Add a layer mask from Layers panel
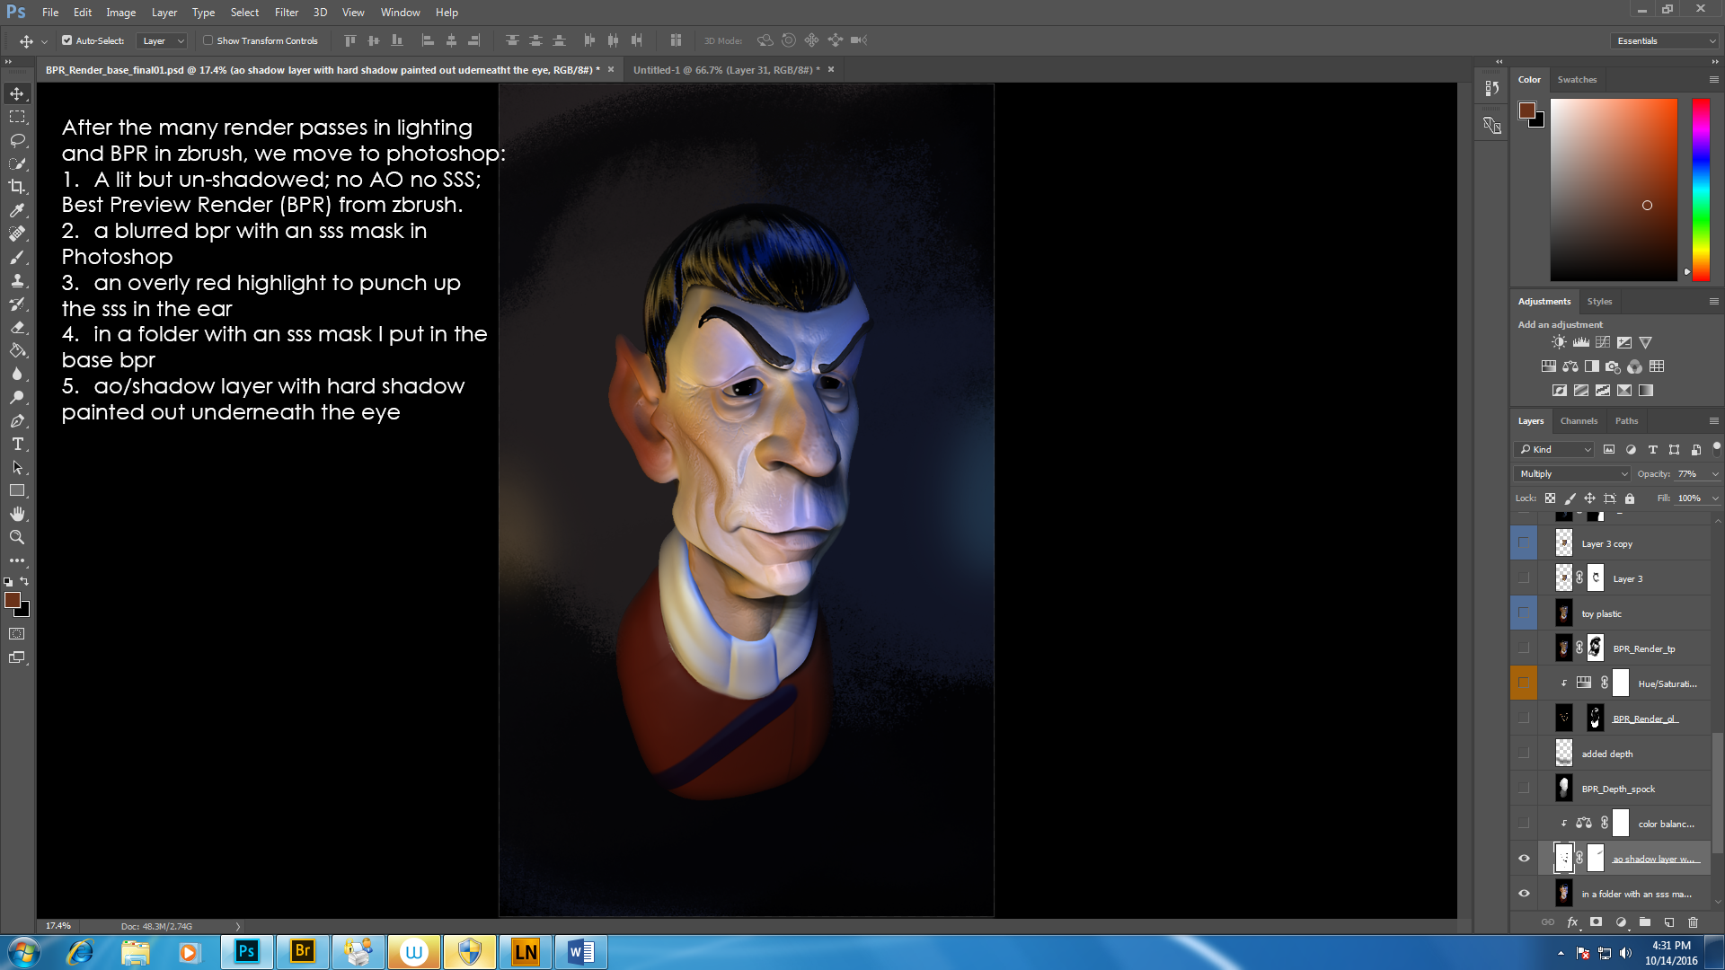The width and height of the screenshot is (1725, 970). point(1596,922)
